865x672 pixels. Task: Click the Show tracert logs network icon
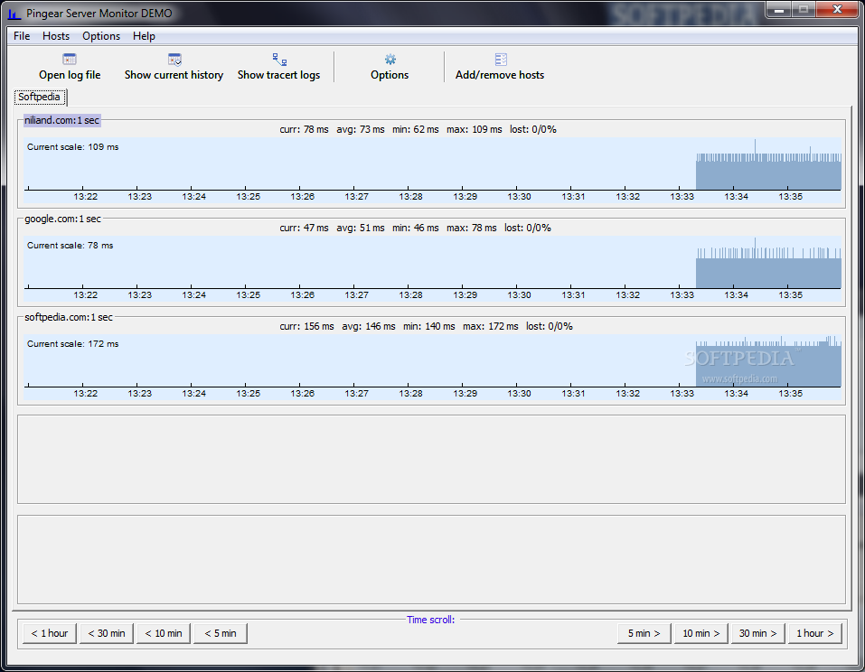tap(279, 59)
